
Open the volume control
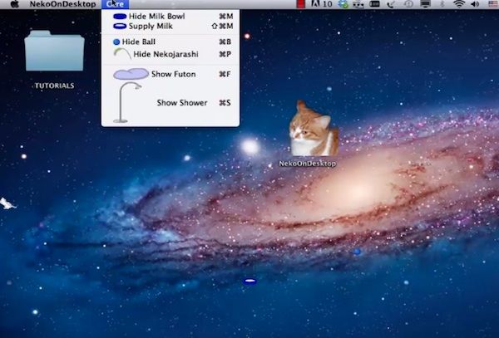475,4
